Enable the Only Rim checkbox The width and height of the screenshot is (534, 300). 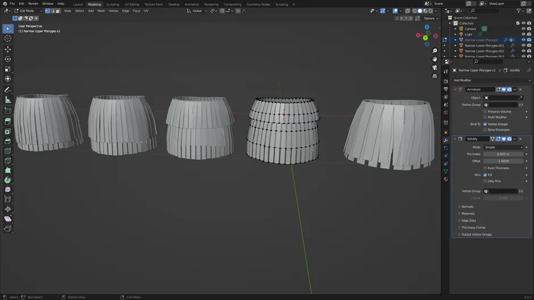tap(485, 181)
